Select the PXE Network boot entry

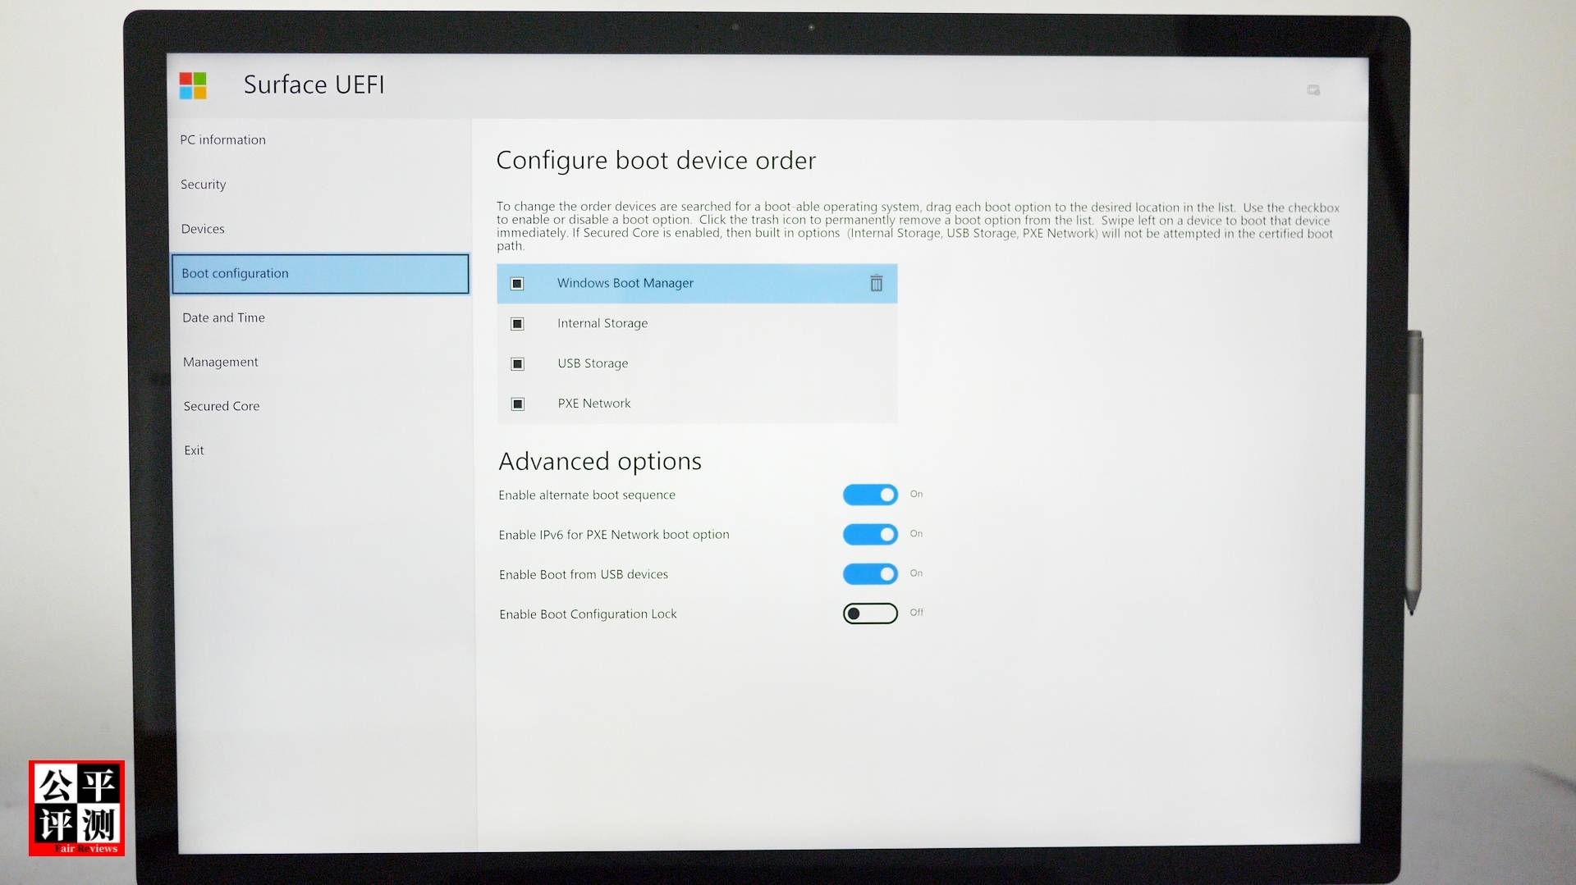[x=594, y=404]
